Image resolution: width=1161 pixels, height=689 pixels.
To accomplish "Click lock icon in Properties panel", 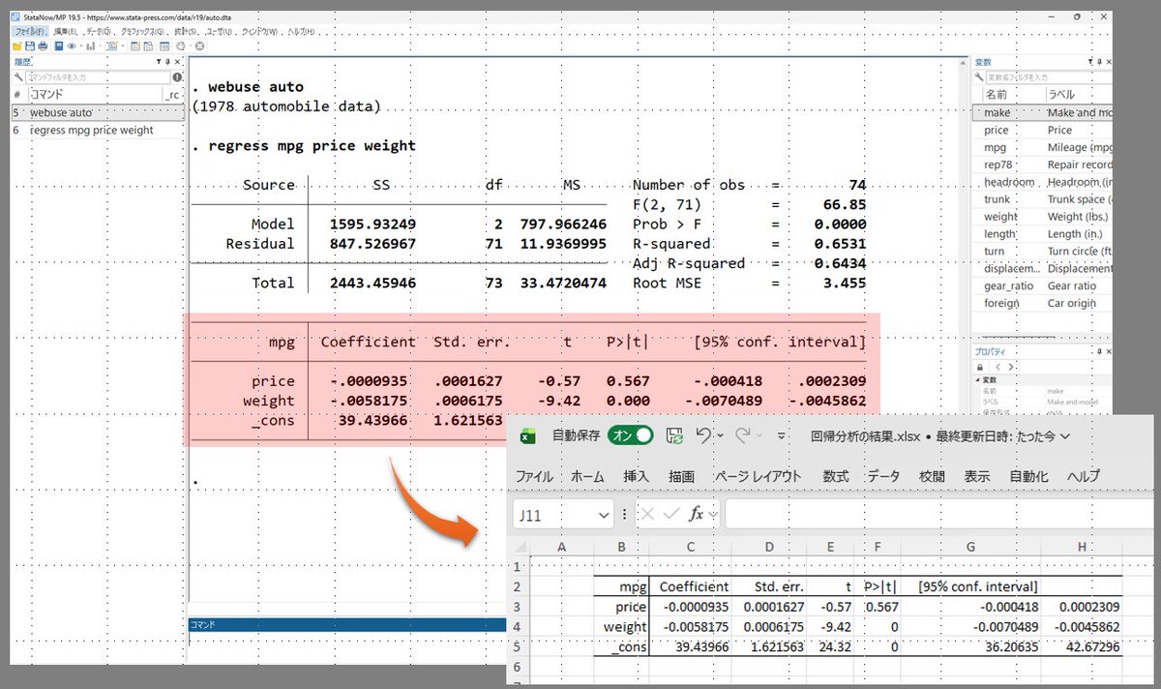I will 980,368.
